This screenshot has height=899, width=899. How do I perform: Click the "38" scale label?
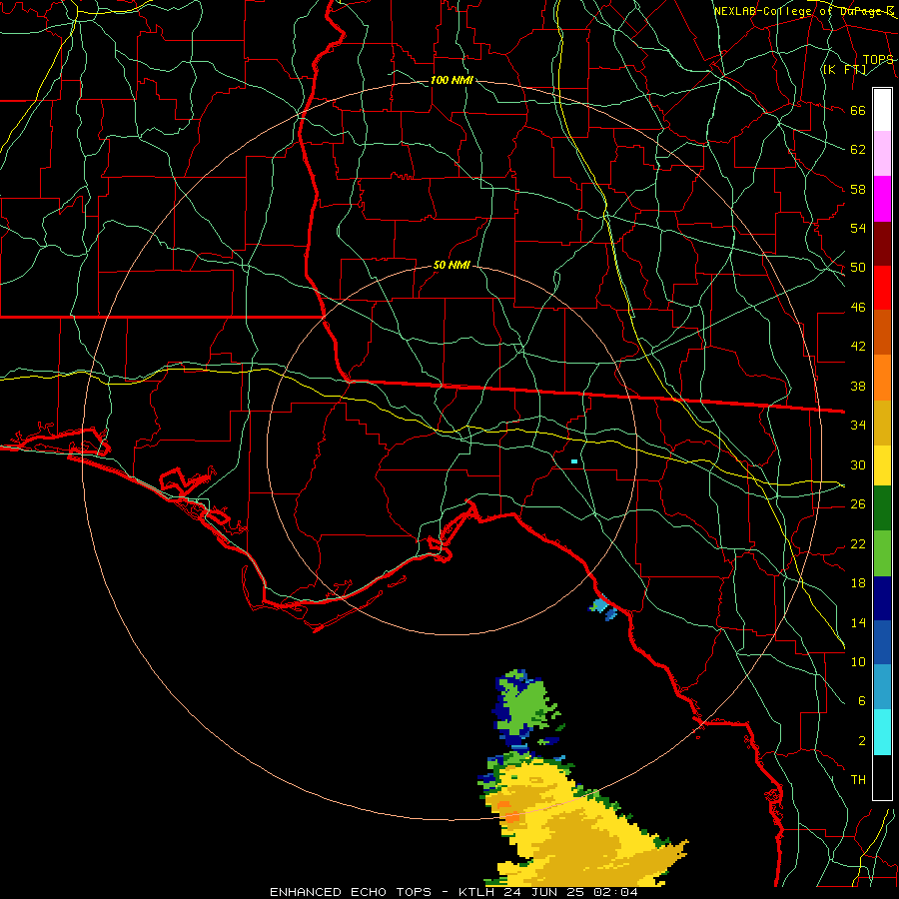pos(858,386)
